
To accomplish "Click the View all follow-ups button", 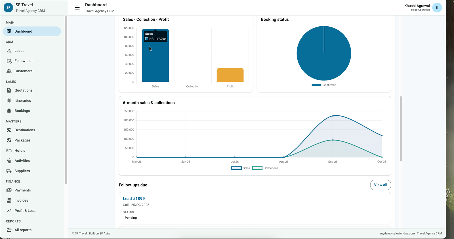I will pyautogui.click(x=381, y=185).
